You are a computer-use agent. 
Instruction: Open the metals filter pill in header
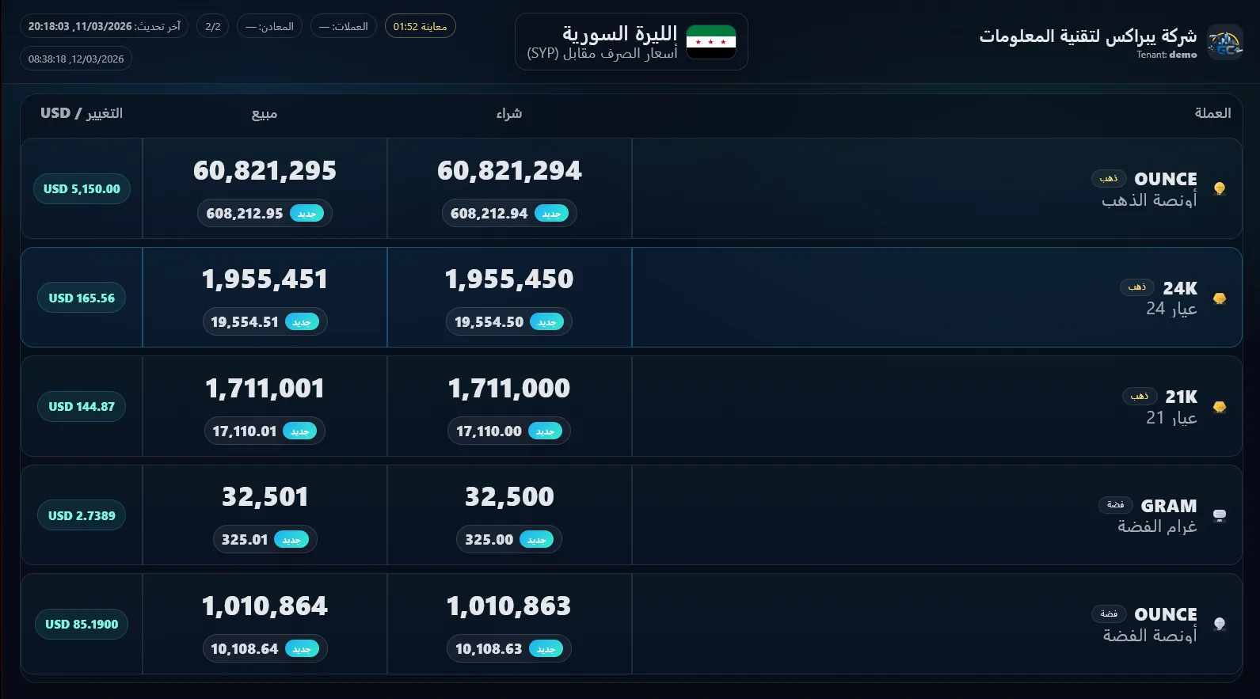pos(269,26)
